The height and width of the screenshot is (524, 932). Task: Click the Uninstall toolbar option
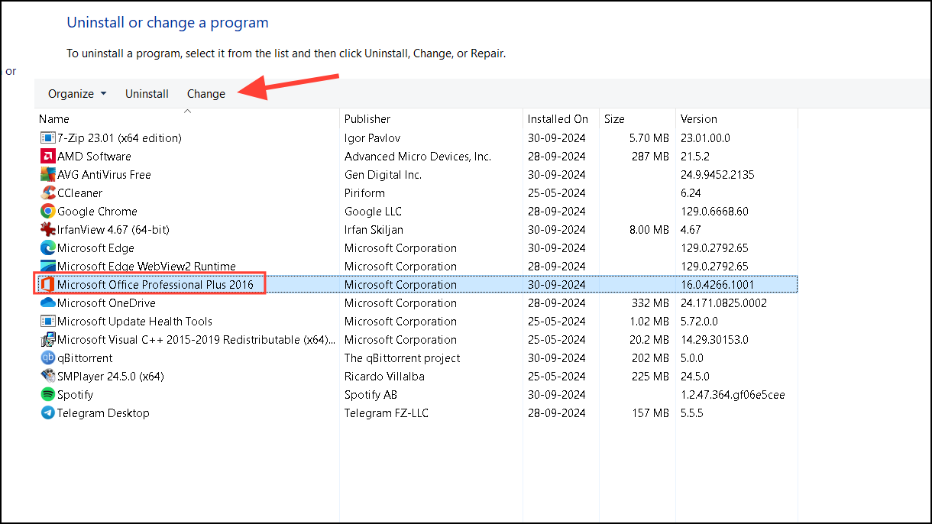pos(147,93)
